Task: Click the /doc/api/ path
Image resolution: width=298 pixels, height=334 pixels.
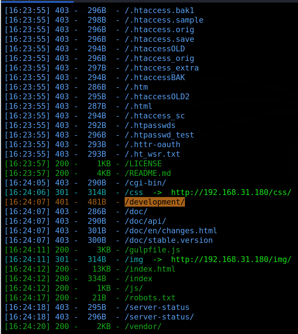Action: click(146, 221)
